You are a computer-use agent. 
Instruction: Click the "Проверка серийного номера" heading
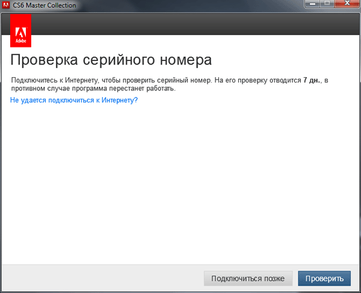(111, 60)
